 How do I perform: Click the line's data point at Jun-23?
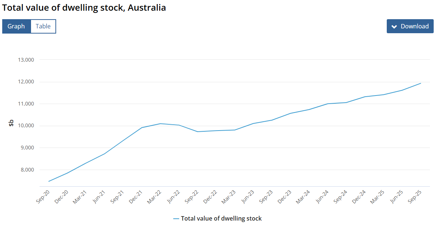point(253,123)
